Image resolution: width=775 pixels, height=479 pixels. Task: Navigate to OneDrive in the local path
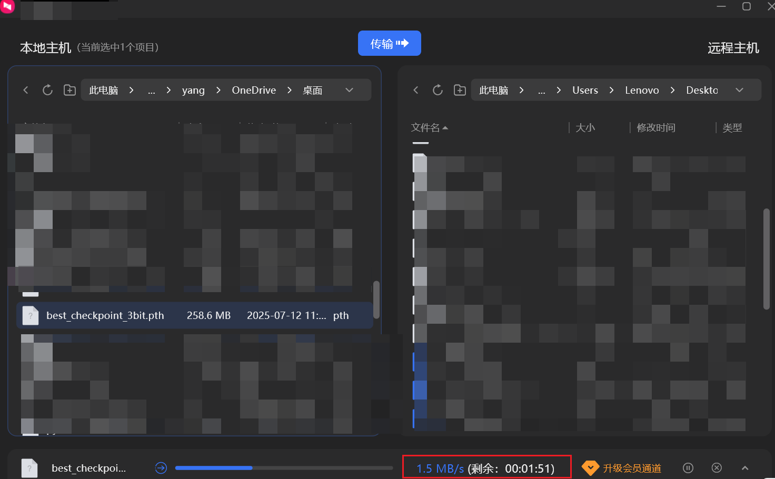(x=254, y=90)
